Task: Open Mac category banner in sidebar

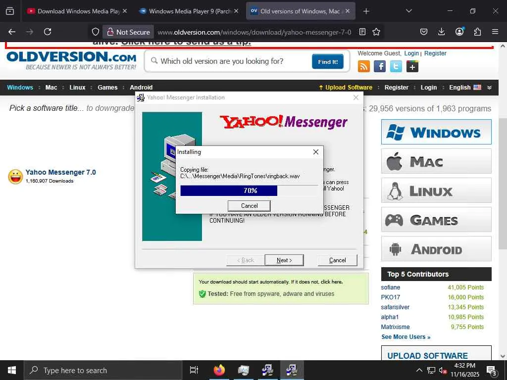Action: (x=436, y=161)
